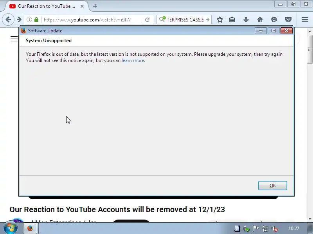Viewport: 313px width, 234px height.
Task: Close the Software Update dialog
Action: 286,31
